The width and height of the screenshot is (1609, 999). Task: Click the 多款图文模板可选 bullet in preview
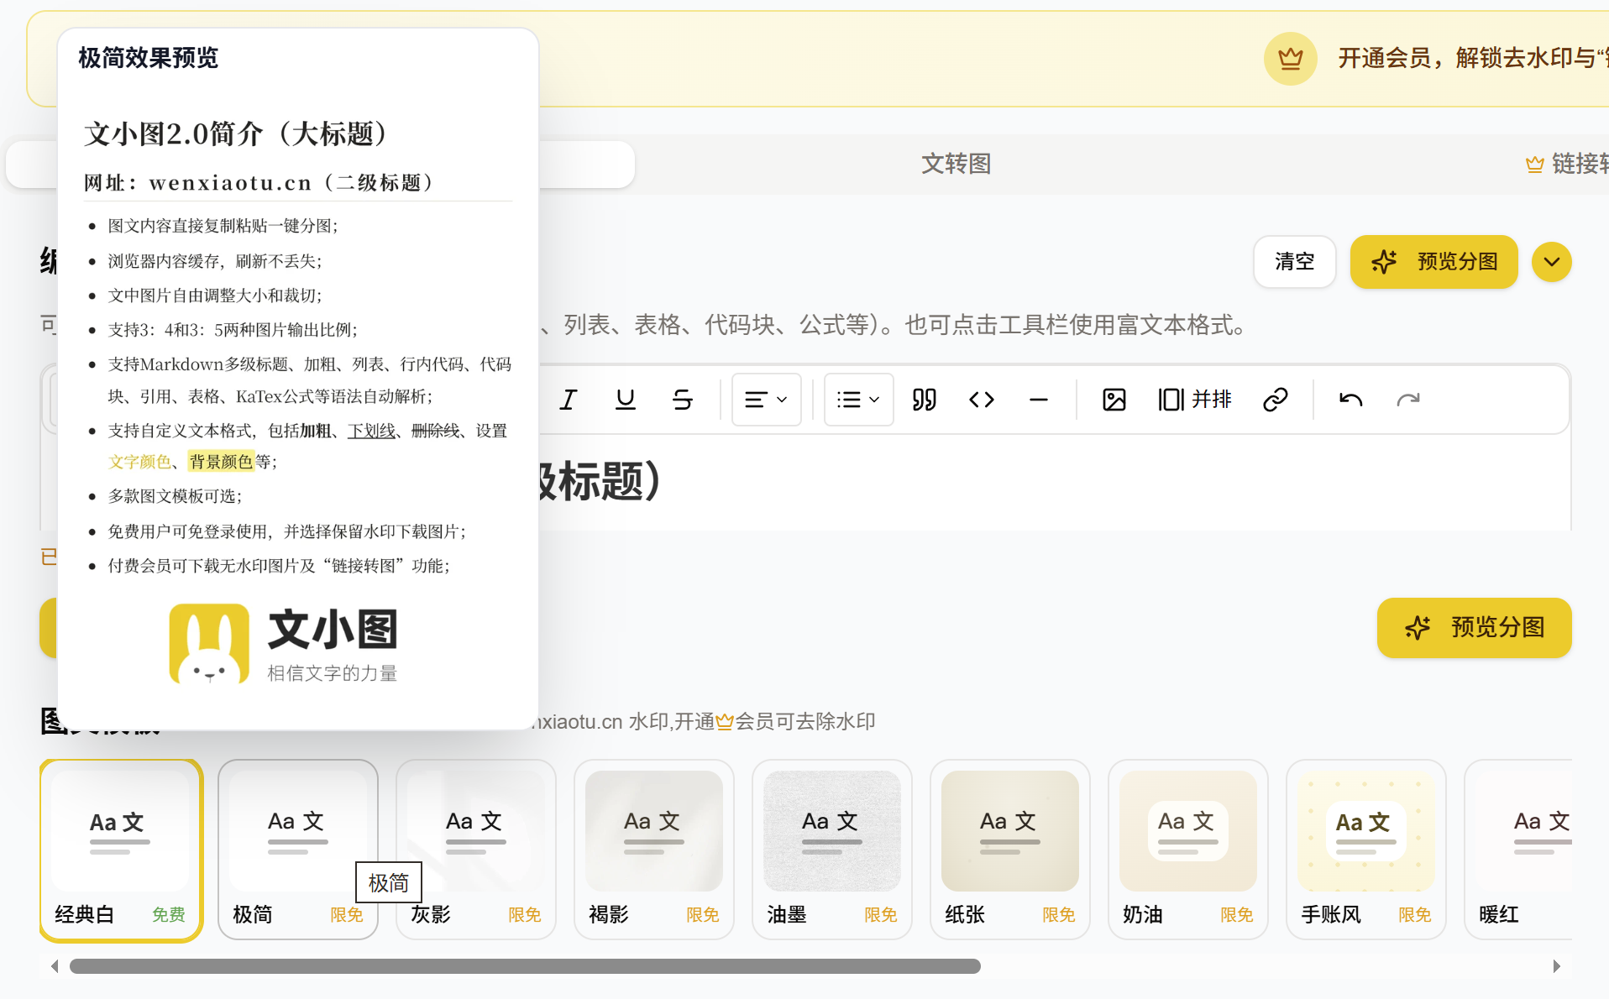(x=175, y=496)
